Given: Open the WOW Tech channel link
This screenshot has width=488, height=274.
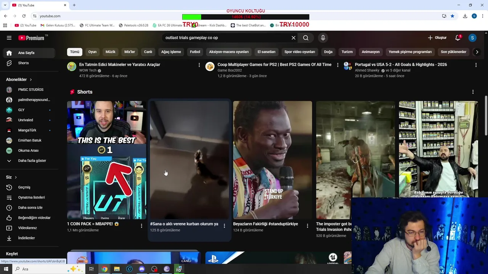Looking at the screenshot, I should click(x=88, y=70).
